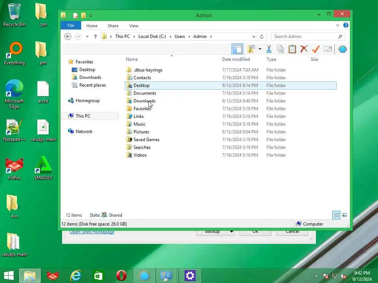Click Local Disk (C:) in address bar

pos(152,36)
